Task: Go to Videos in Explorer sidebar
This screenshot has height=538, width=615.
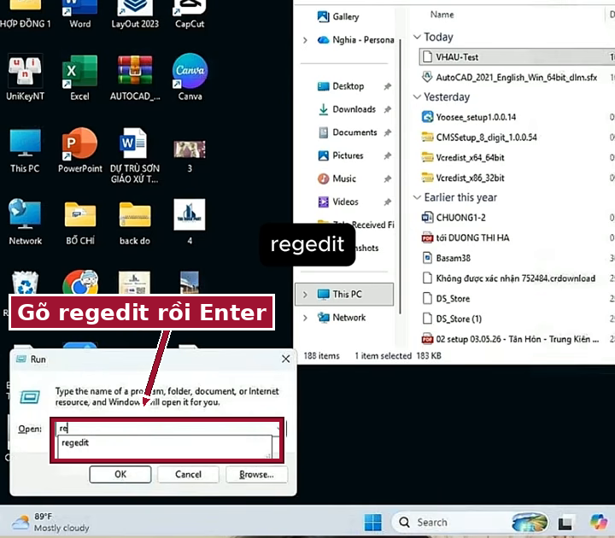Action: click(337, 202)
